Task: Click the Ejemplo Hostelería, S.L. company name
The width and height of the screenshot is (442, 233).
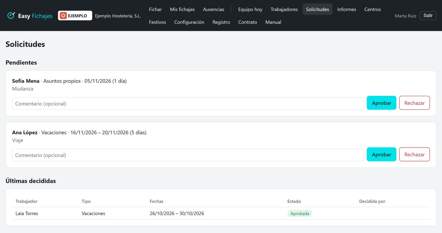Action: 118,16
